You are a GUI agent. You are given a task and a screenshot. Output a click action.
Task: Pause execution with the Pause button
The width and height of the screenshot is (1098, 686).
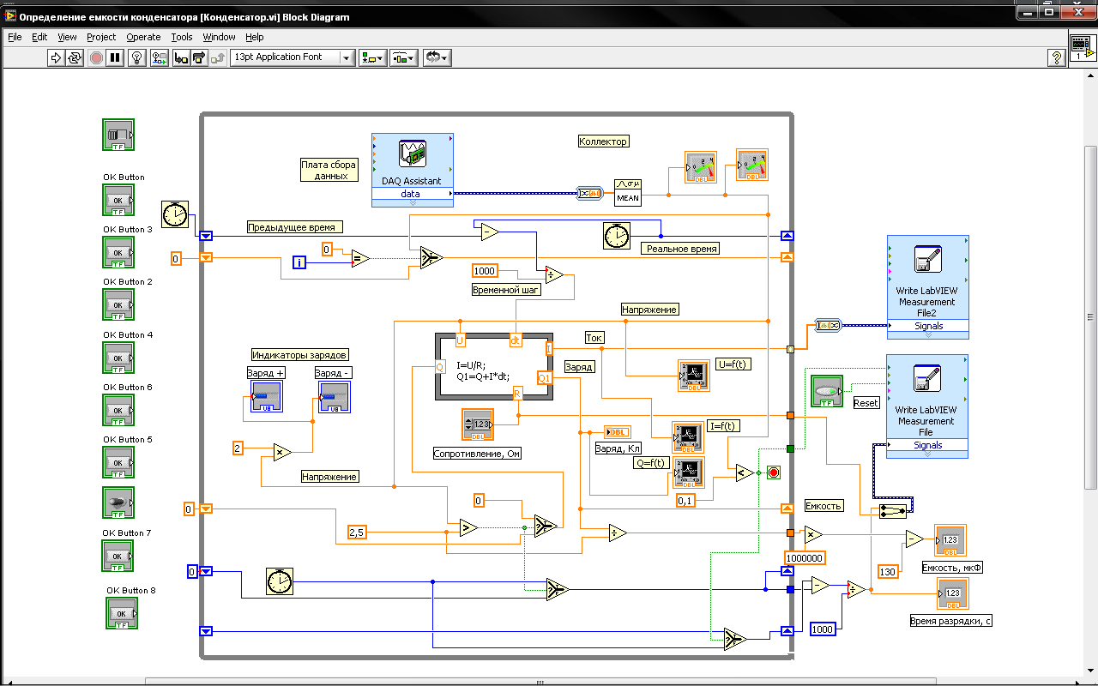coord(116,57)
